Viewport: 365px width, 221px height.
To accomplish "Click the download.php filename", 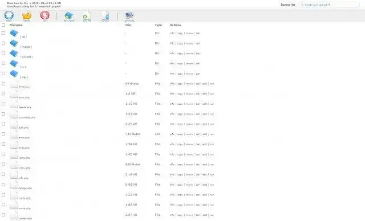I will point(27,117).
